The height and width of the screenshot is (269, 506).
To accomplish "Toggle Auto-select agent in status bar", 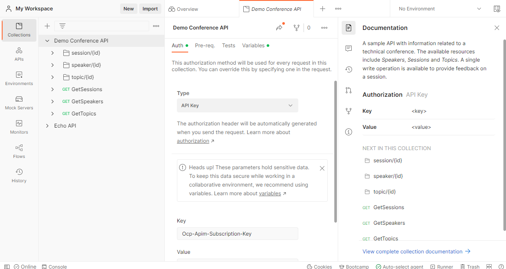I will point(399,267).
